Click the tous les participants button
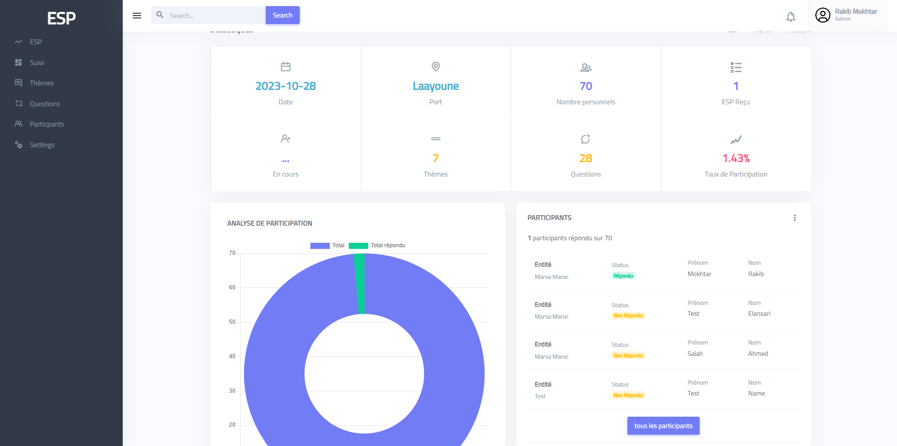The width and height of the screenshot is (897, 446). tap(663, 426)
